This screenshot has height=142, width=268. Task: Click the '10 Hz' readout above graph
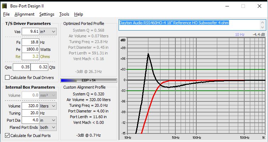coord(240,35)
